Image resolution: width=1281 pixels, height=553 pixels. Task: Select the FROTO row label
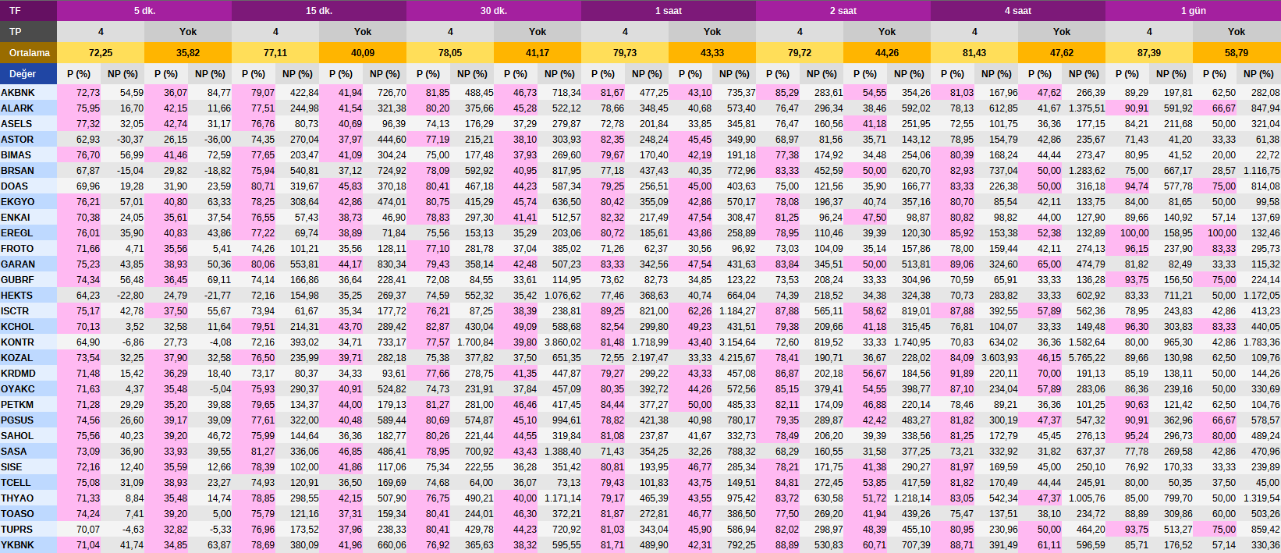tap(28, 249)
